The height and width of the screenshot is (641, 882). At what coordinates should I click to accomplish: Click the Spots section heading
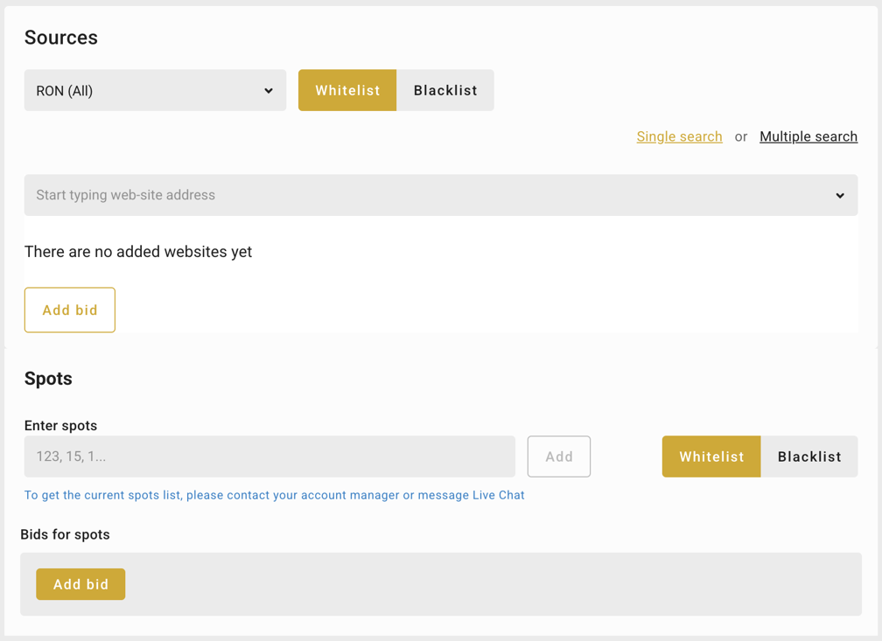point(48,379)
